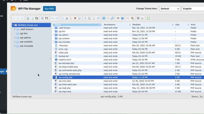Screen dimensions: 204x114
Task: Open the sort options icon
Action: click(x=142, y=18)
